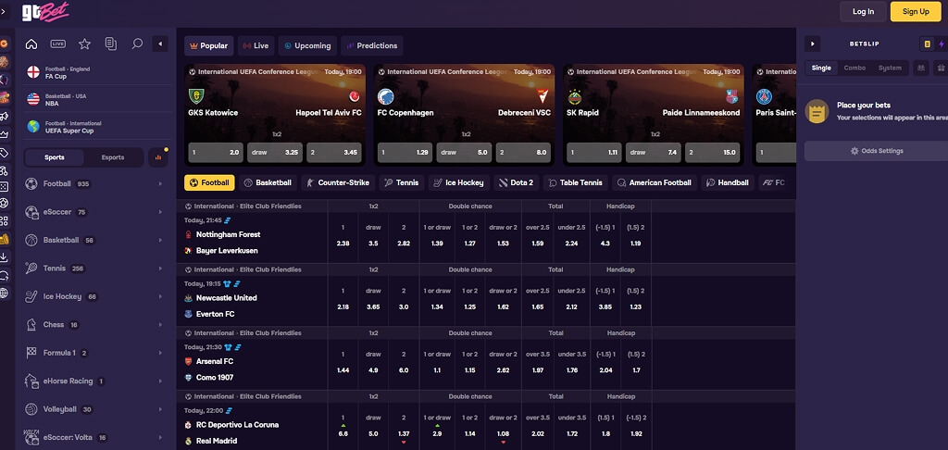The image size is (948, 450).
Task: Click the globe language icon in left rail
Action: (x=5, y=294)
